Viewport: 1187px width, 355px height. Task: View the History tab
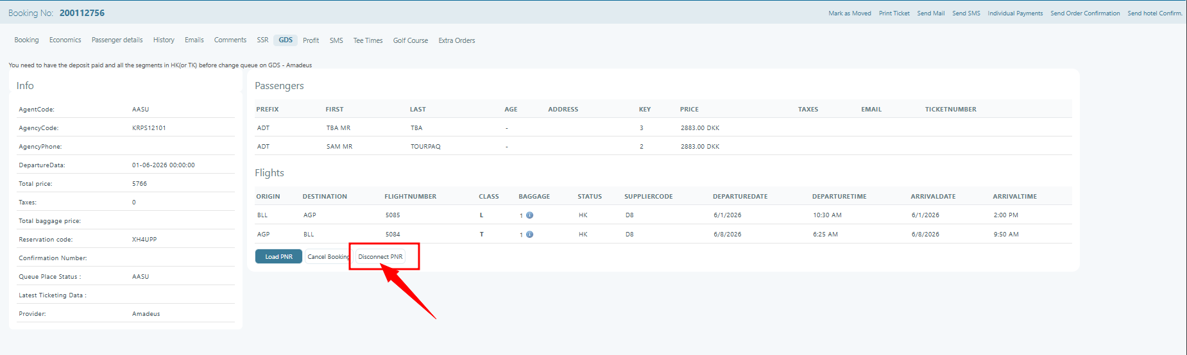pos(164,40)
